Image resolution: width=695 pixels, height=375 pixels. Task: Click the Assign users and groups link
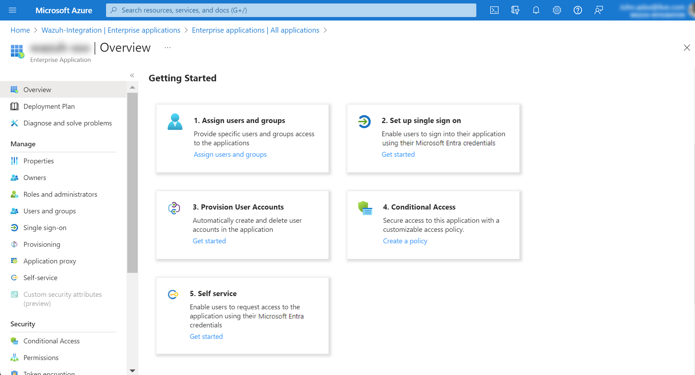(230, 154)
